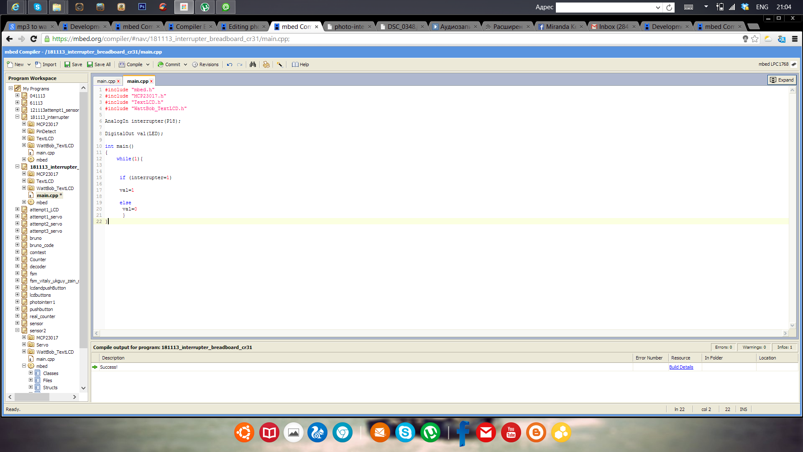Image resolution: width=803 pixels, height=452 pixels.
Task: Open the Commit dropdown arrow
Action: click(x=185, y=64)
